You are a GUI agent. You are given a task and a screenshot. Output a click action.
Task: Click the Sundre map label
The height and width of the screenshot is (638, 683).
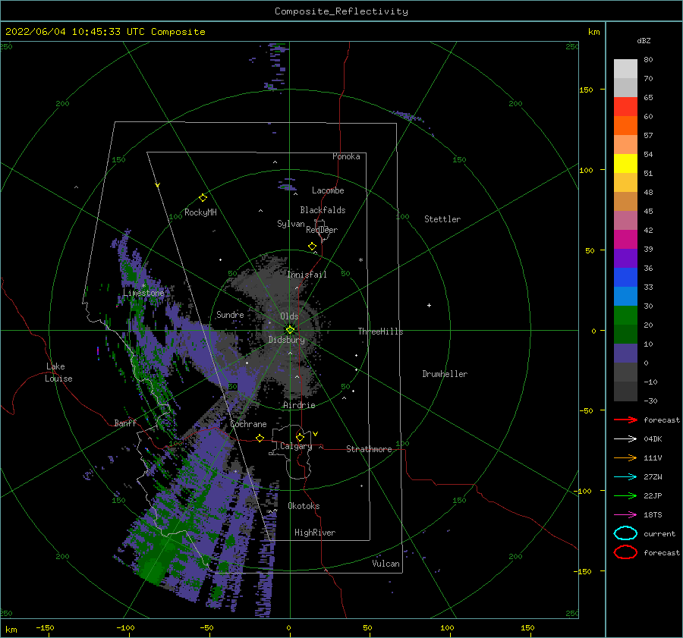(230, 314)
